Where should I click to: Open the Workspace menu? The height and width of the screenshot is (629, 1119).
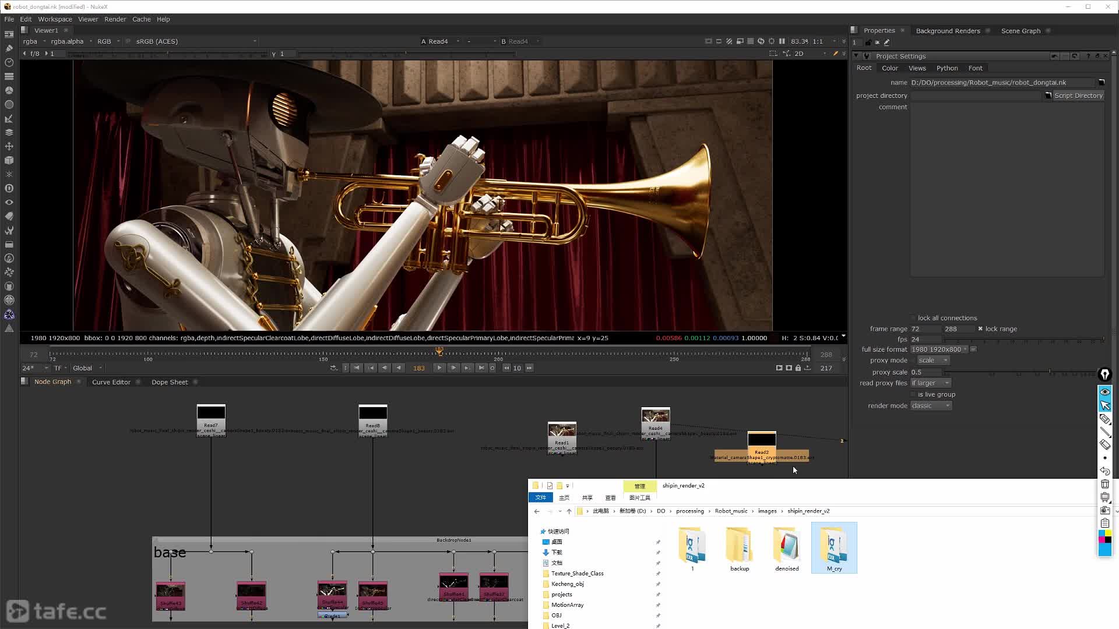[x=55, y=19]
